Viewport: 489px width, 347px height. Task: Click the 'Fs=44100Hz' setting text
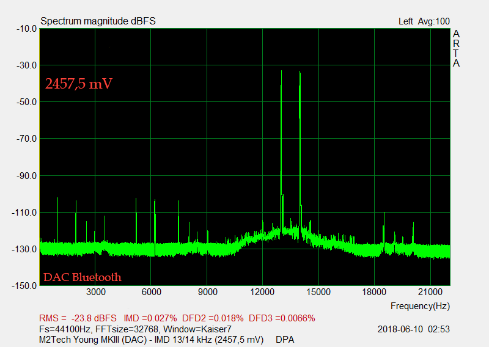tap(65, 329)
